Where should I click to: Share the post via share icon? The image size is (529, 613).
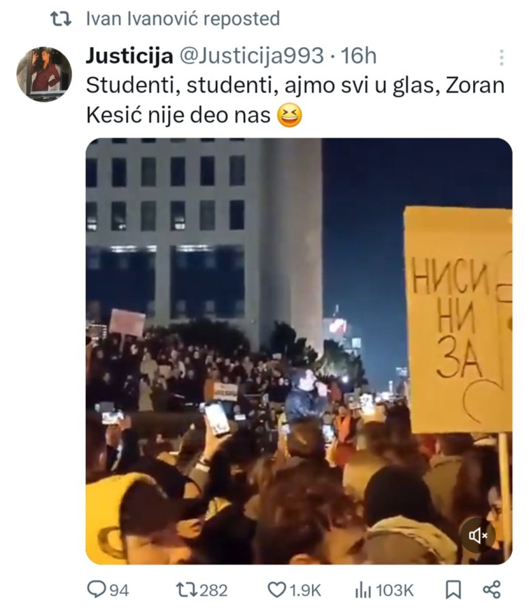point(492,590)
